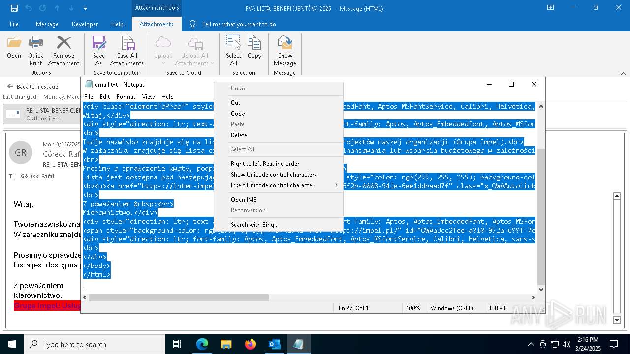The height and width of the screenshot is (354, 630).
Task: Click the Outlook message pane scroll-down arrow
Action: coord(617,320)
